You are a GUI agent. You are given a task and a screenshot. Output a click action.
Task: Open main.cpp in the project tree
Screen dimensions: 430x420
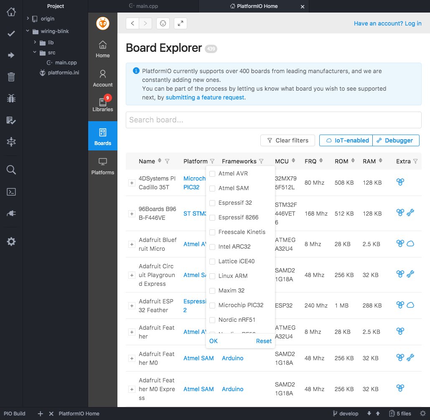[x=62, y=63]
